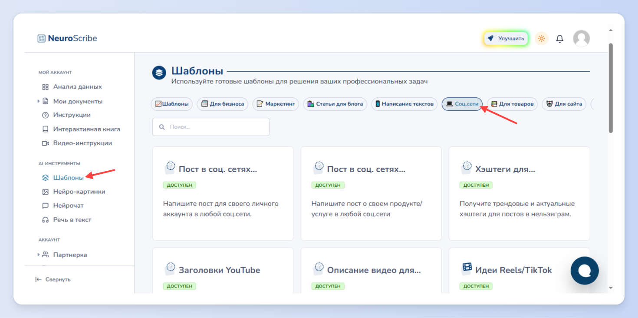Click the people icon beside Партнерка
Screen dimensions: 638x318
45,255
